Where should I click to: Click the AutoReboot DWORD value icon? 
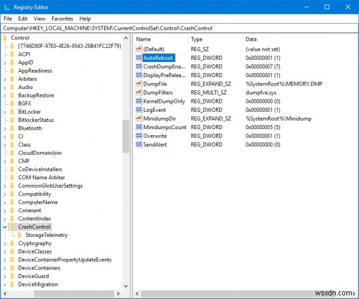pos(139,57)
